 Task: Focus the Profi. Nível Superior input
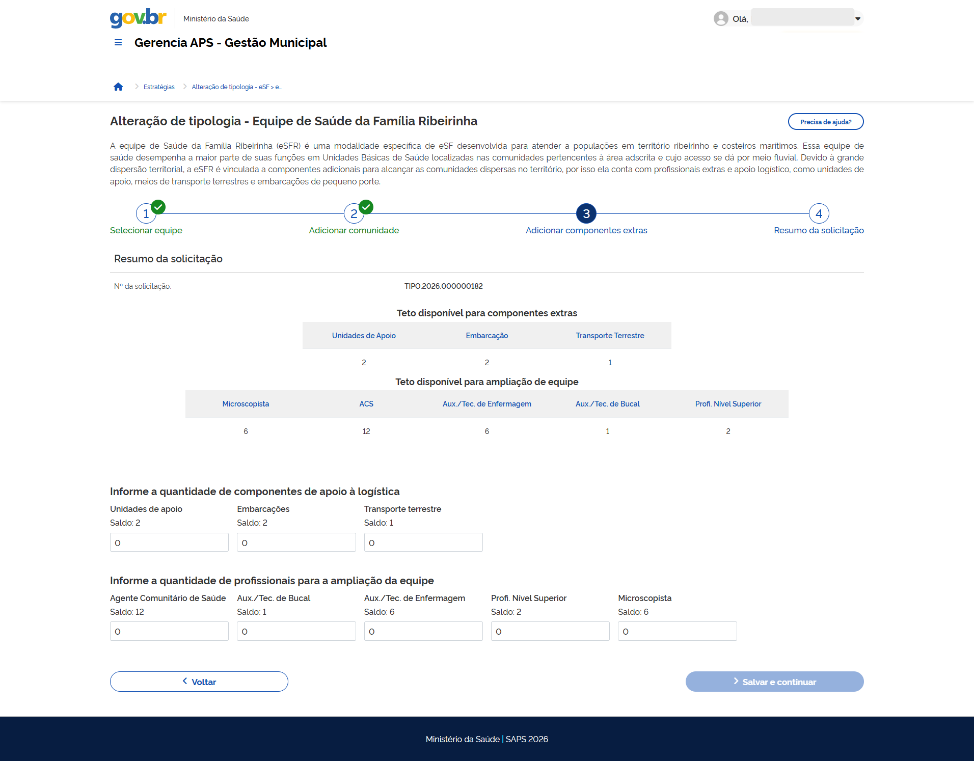550,631
